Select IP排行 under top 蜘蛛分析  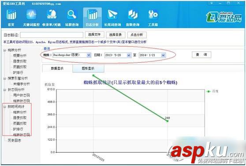pyautogui.click(x=18, y=72)
